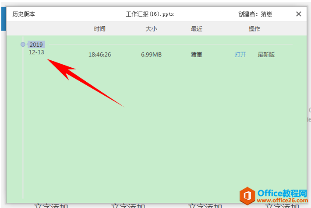The height and width of the screenshot is (208, 311).
Task: Open the 18:46:26 version via 打开
Action: (240, 55)
